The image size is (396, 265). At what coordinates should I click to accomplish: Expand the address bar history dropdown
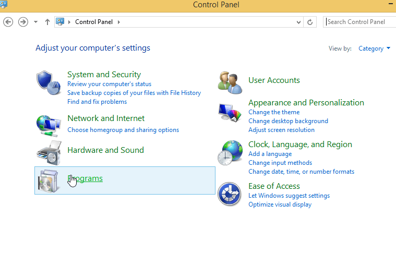pos(298,22)
